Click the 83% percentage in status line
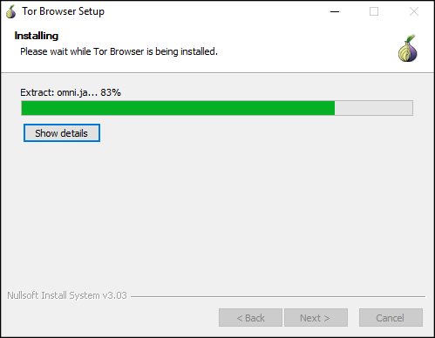 point(111,92)
